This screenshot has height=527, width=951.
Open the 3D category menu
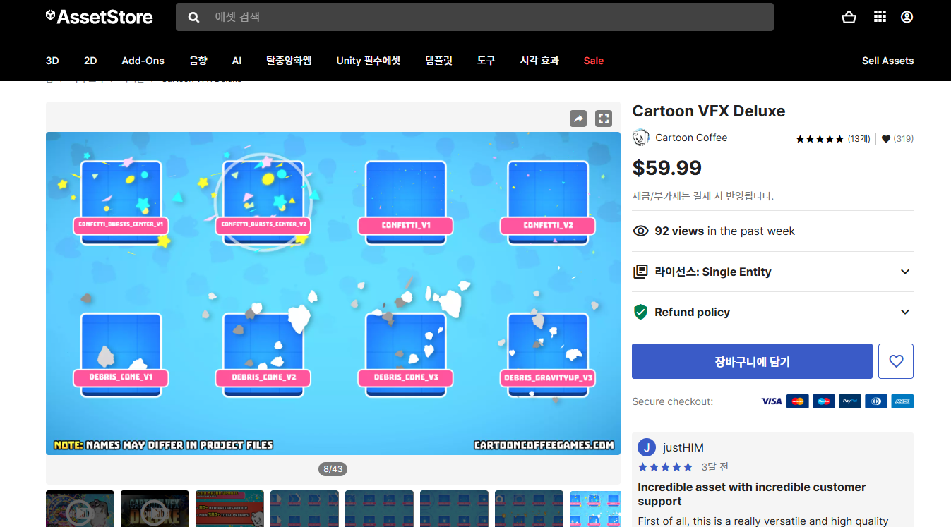pos(52,61)
